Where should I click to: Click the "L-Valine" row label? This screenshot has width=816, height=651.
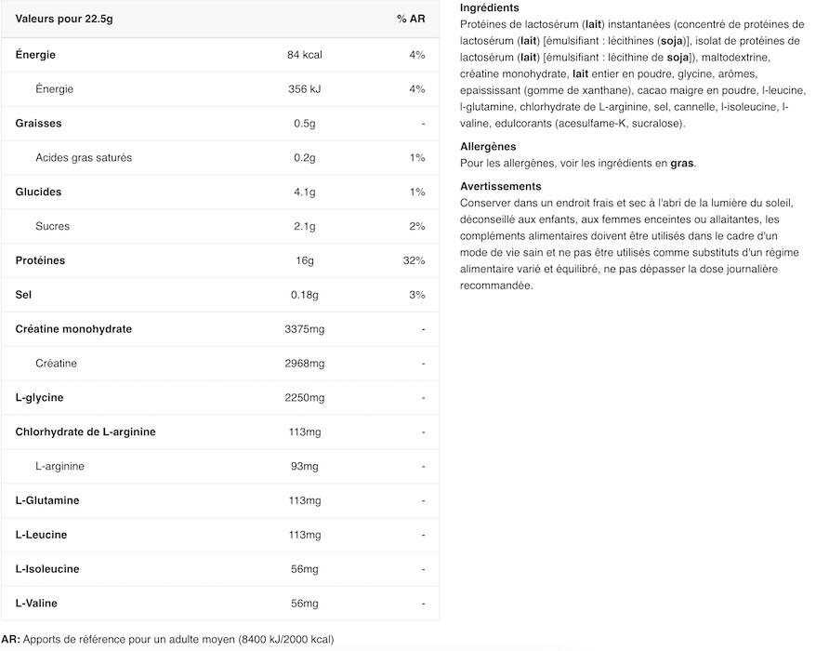click(36, 604)
